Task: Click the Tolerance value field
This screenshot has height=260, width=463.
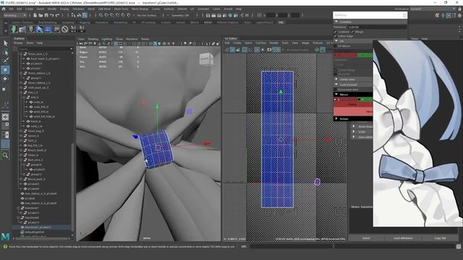Action: (x=377, y=27)
